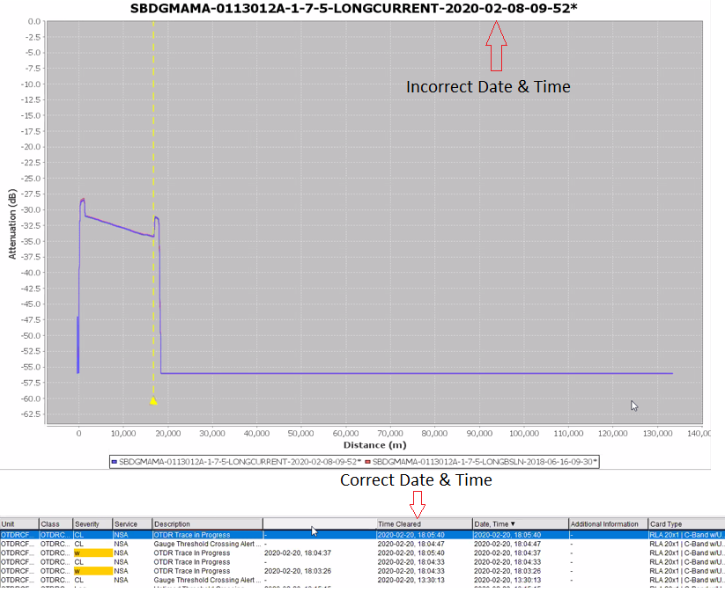Click the LONGBSLN baseline legend label text
Image resolution: width=725 pixels, height=600 pixels.
tap(485, 460)
